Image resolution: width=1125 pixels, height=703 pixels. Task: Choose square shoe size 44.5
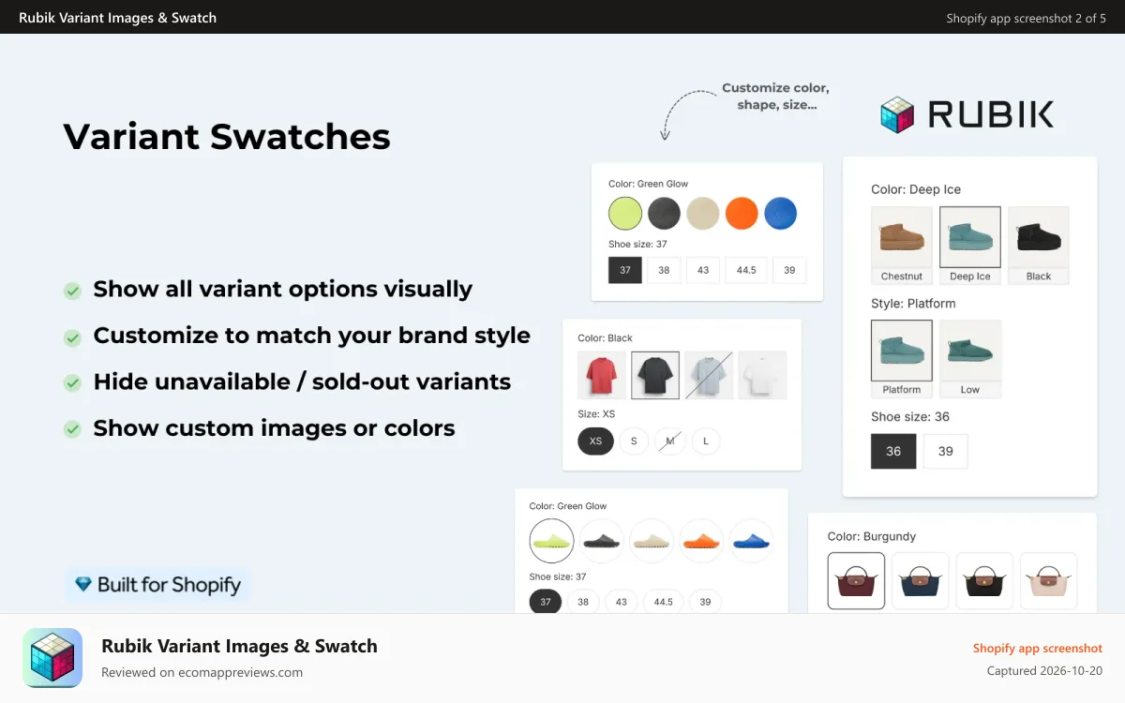pos(746,270)
